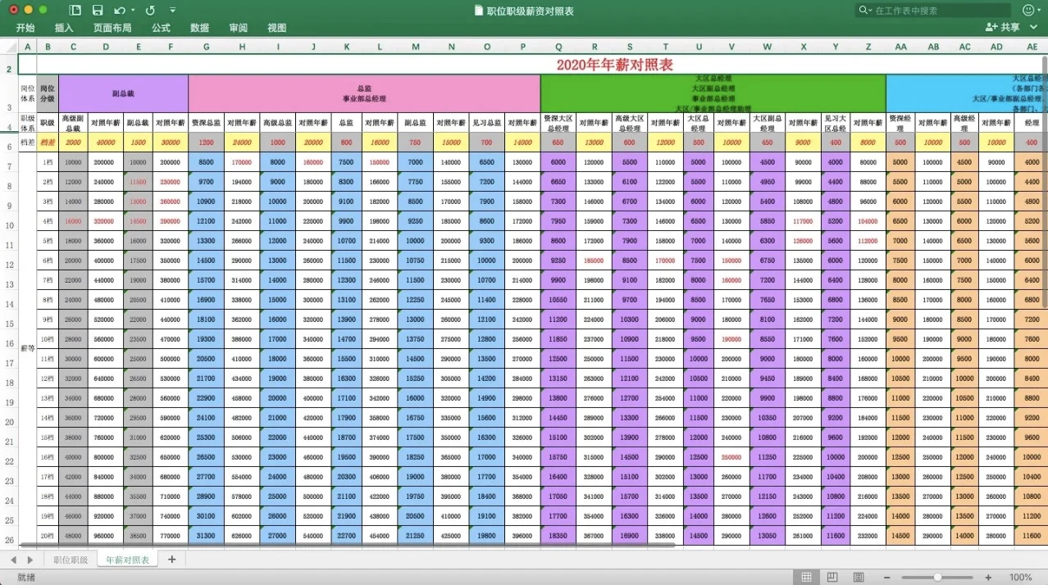Switch to the 公式 tab
The image size is (1048, 585).
tap(161, 28)
